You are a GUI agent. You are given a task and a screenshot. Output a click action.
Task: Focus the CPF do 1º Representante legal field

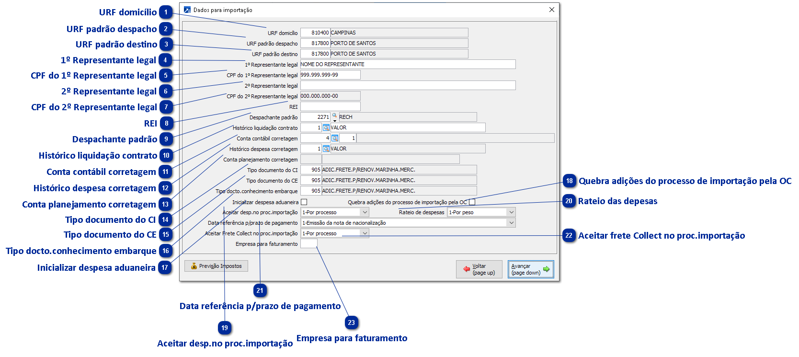331,75
